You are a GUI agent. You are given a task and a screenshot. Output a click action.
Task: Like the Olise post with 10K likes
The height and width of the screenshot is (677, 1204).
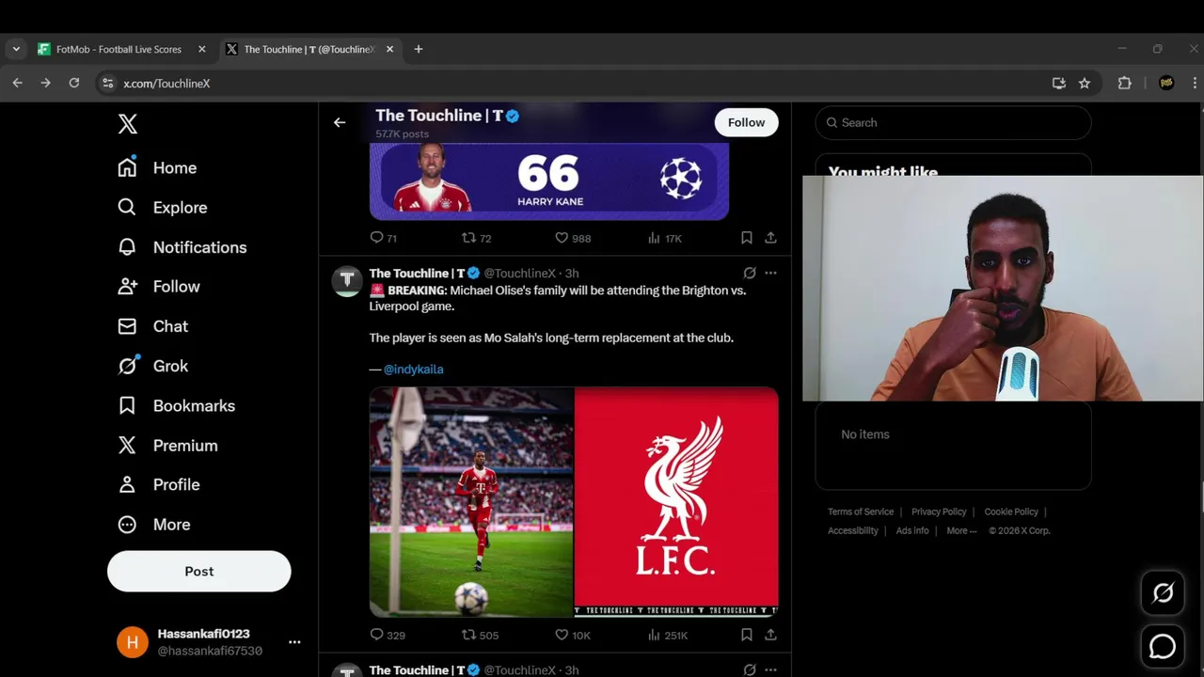(x=572, y=635)
